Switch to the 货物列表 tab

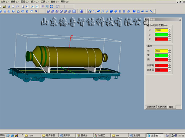pyautogui.click(x=151, y=107)
